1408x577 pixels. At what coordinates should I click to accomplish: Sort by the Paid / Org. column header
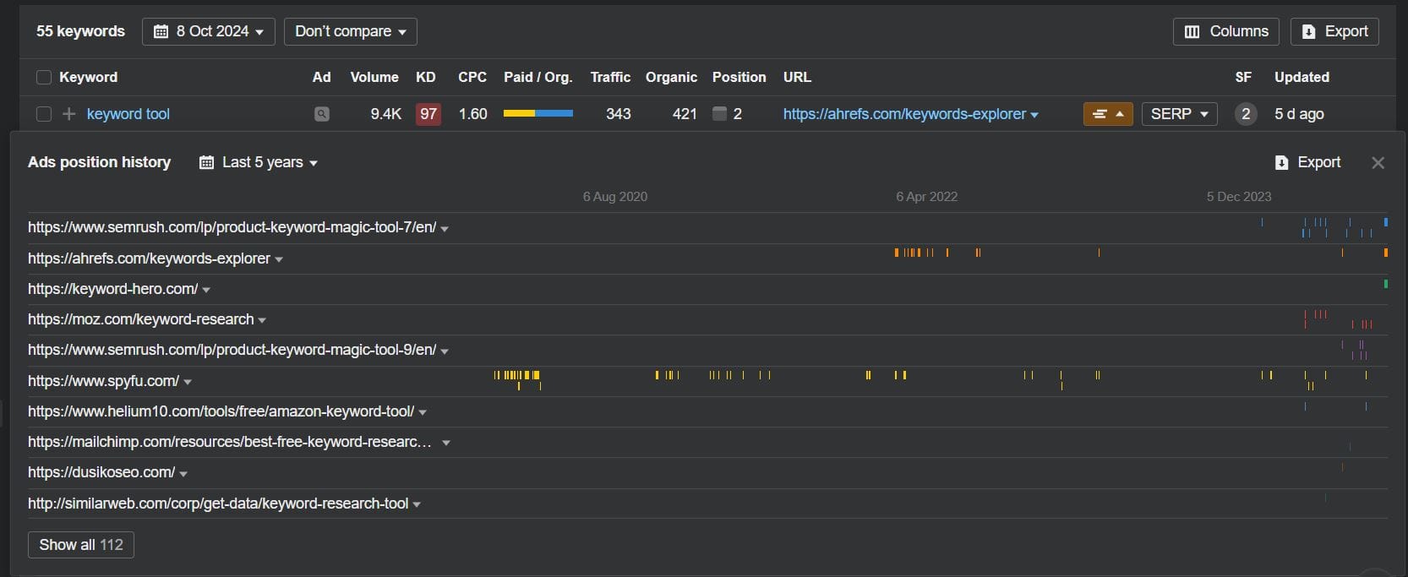(x=538, y=77)
